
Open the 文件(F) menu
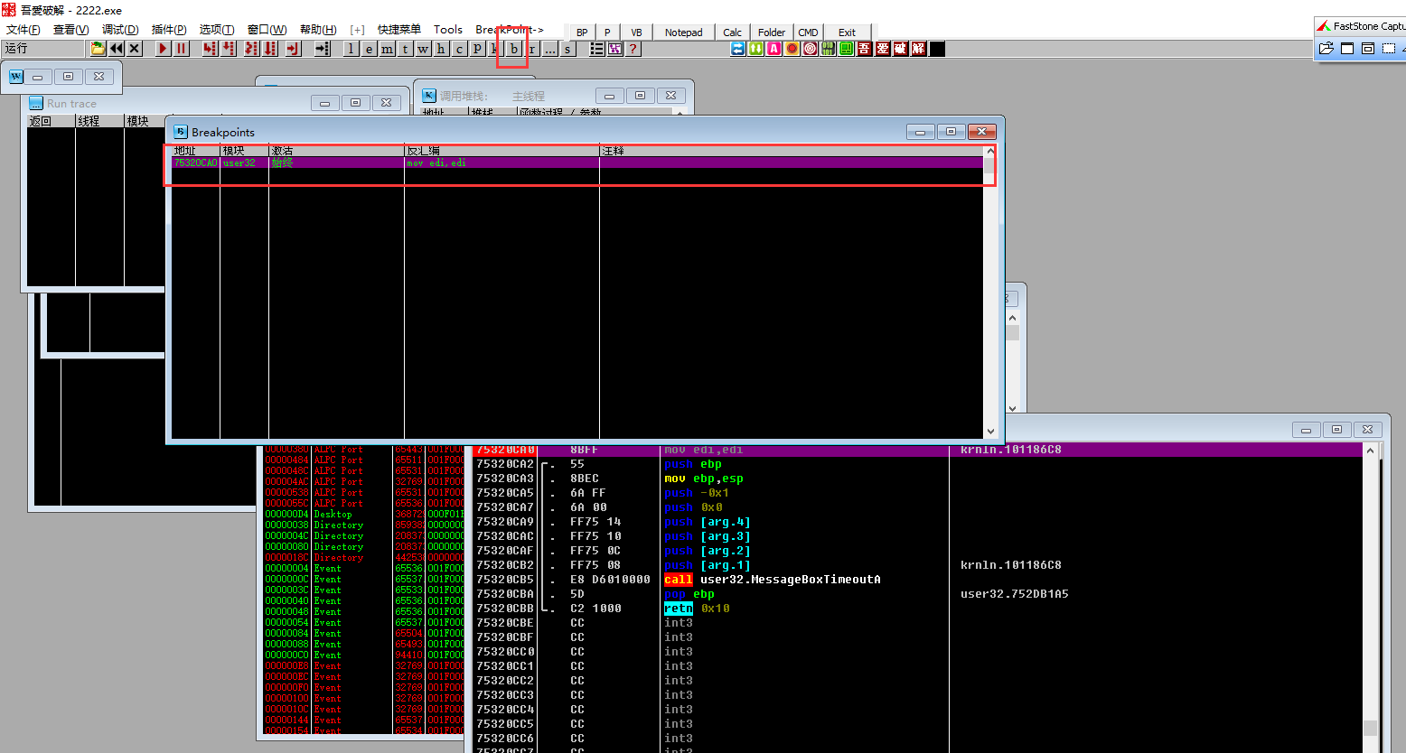[x=23, y=30]
